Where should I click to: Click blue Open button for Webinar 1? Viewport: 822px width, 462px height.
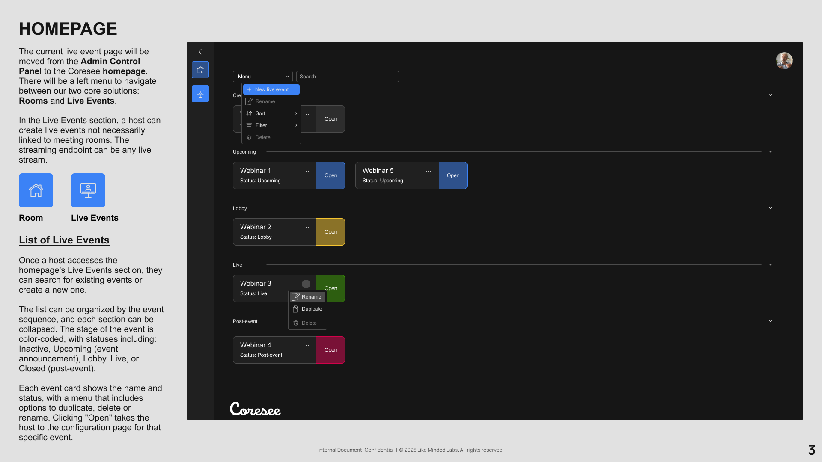click(331, 175)
